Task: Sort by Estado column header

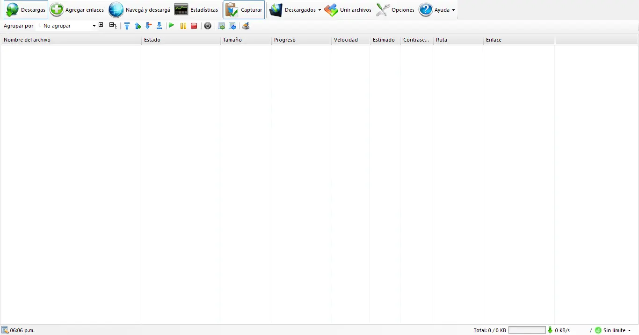Action: pos(181,40)
